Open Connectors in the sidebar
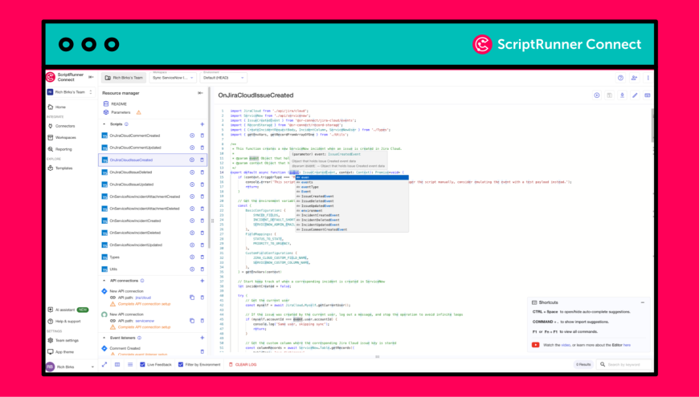The image size is (699, 397). tap(62, 127)
